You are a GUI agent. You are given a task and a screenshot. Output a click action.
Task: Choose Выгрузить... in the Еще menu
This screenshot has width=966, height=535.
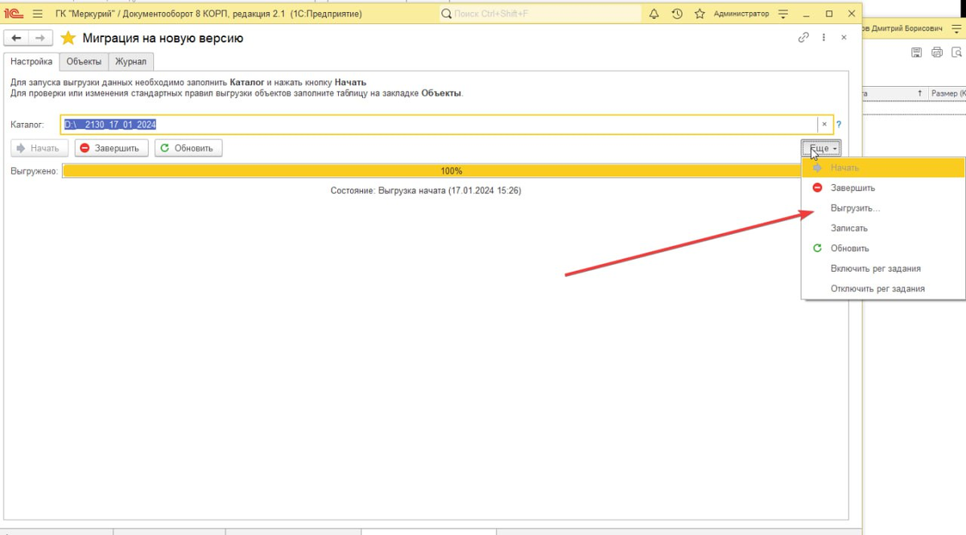(x=883, y=208)
